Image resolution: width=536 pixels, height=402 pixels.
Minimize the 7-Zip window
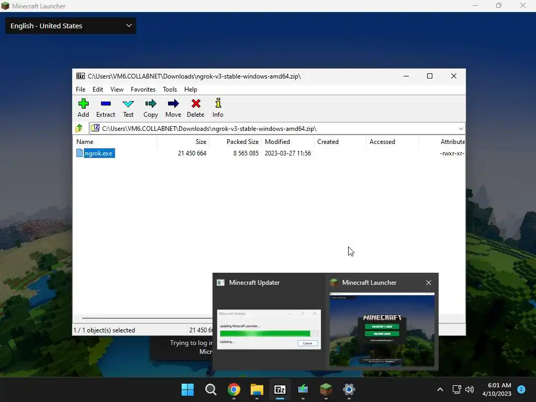[406, 76]
